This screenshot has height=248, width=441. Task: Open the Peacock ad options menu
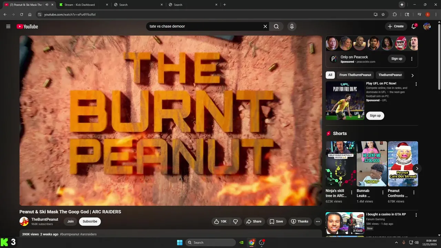point(412,59)
